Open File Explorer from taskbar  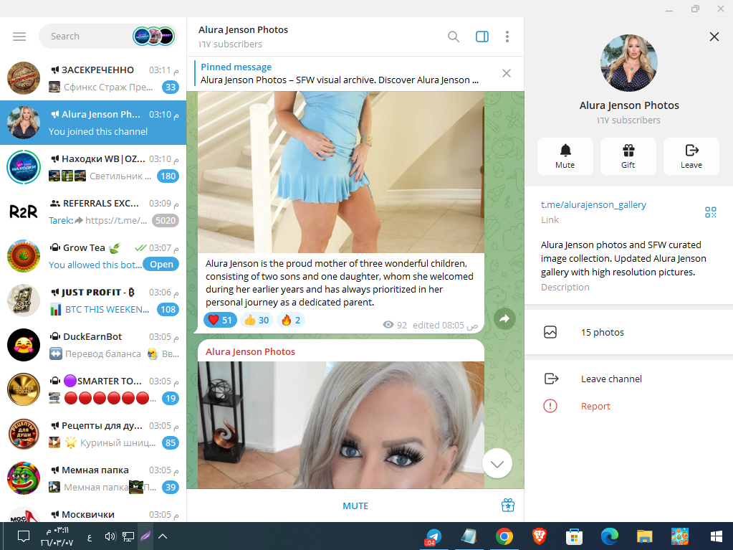(644, 536)
